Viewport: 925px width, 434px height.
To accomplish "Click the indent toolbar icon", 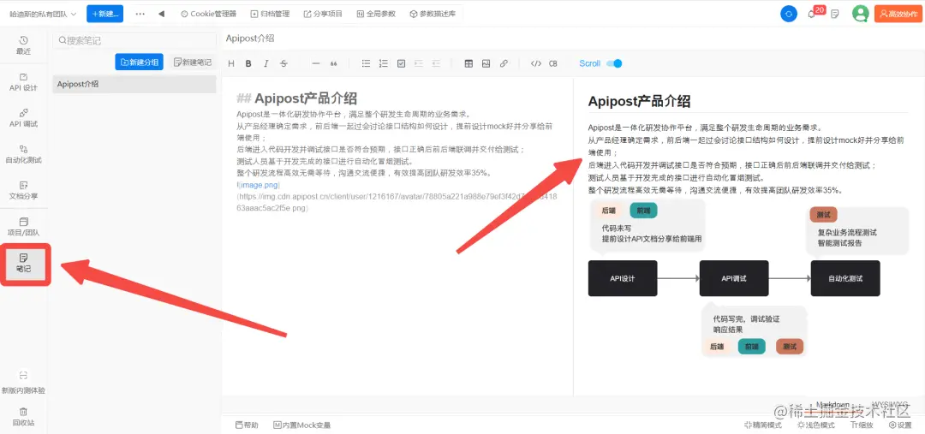I will click(419, 63).
